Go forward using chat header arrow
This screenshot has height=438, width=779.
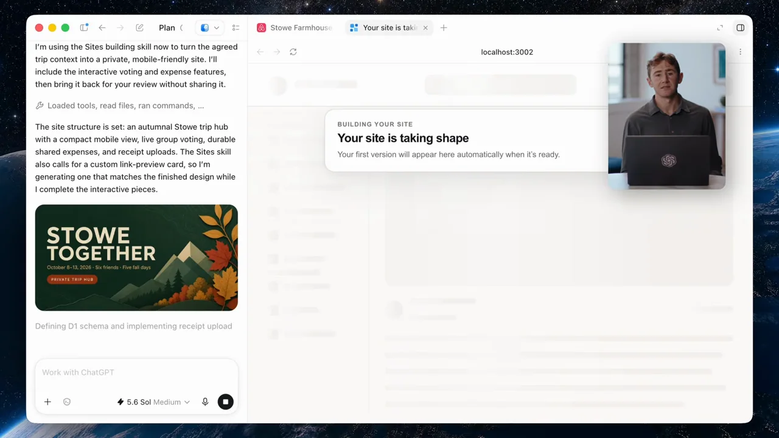click(x=121, y=27)
